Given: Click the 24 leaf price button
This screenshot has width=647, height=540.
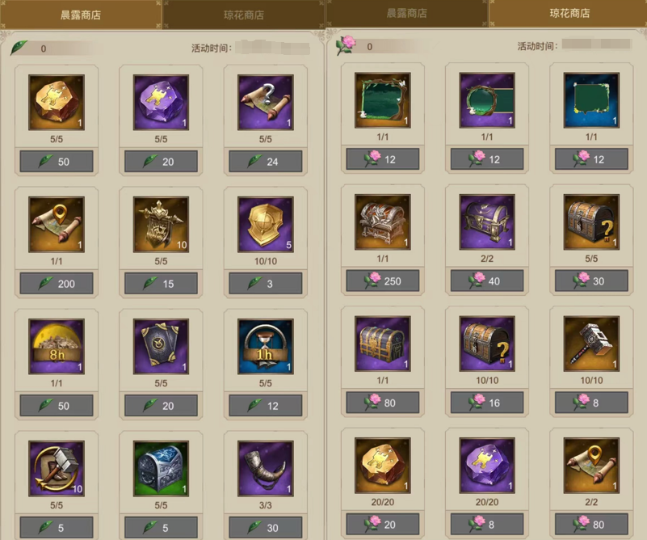Looking at the screenshot, I should (265, 162).
